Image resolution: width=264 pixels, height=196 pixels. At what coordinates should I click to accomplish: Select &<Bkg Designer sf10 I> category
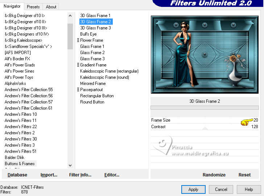coord(25,16)
